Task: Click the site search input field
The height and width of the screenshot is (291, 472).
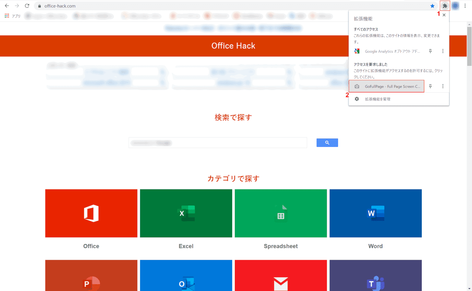Action: click(218, 143)
